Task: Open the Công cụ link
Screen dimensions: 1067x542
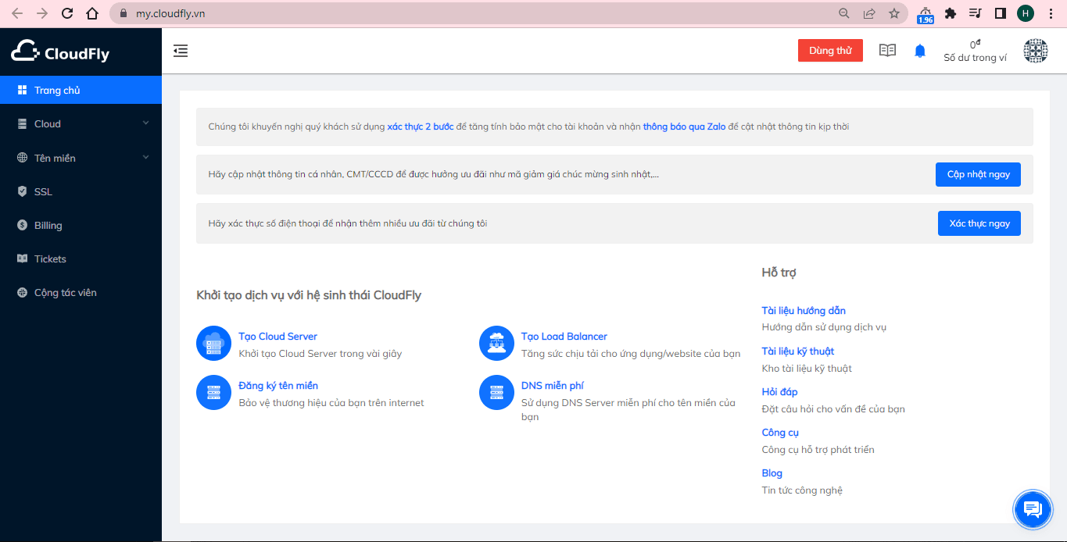Action: pyautogui.click(x=780, y=433)
